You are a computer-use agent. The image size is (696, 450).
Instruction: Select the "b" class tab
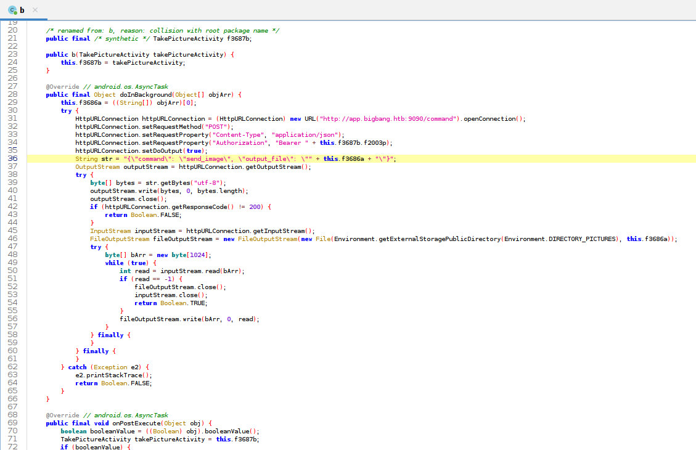(22, 10)
